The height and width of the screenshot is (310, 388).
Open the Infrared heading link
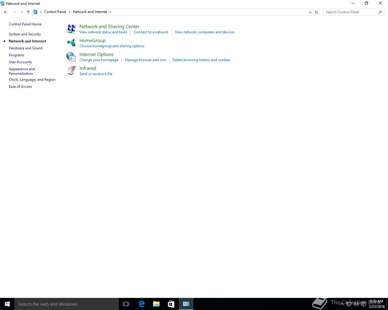pyautogui.click(x=88, y=68)
